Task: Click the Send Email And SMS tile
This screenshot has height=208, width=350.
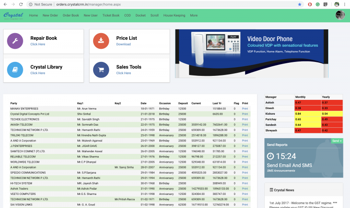Action: pos(304,158)
